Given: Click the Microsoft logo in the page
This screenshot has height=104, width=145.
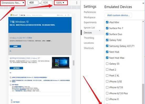Looking at the screenshot, I should point(14,15).
